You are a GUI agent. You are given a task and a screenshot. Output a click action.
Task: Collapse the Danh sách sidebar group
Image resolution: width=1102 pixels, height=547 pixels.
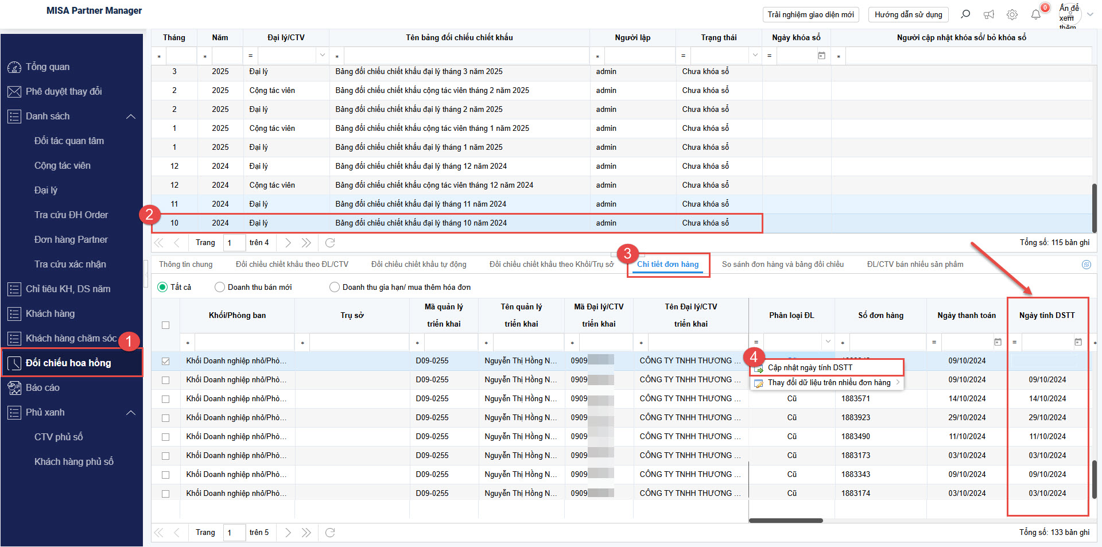pyautogui.click(x=131, y=117)
